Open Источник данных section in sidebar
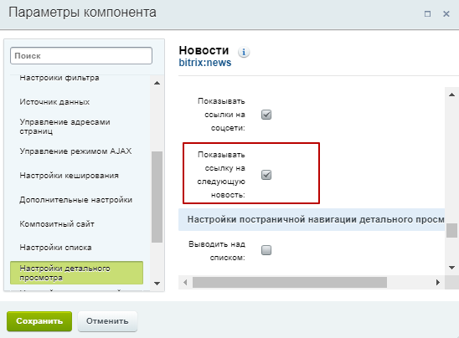Screen dimensions: 459x338 click(x=54, y=102)
